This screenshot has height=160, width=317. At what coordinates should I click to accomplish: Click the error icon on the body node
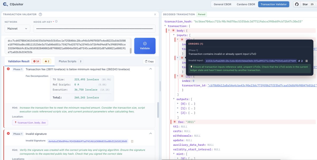[x=173, y=30]
